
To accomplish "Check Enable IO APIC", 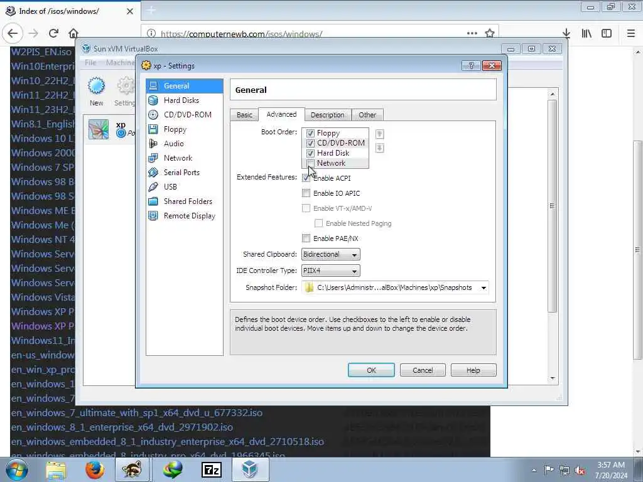I will [306, 193].
